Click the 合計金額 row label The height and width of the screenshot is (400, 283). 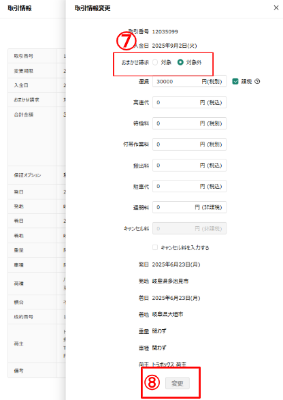click(24, 114)
